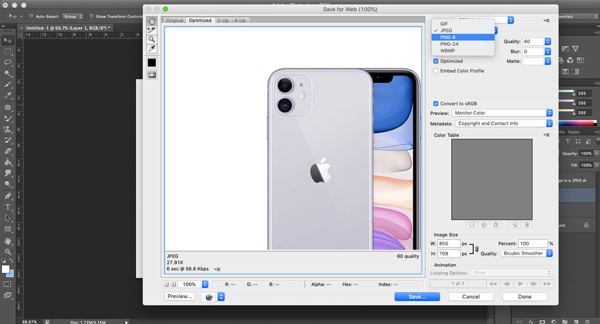This screenshot has height=324, width=600.
Task: Open the Auto-Select Group dropdown
Action: (x=73, y=16)
